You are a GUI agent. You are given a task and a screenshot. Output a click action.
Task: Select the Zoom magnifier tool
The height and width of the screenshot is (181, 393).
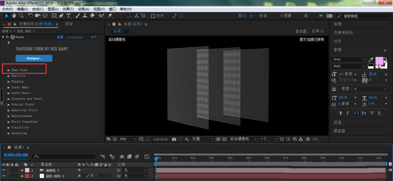pos(21,16)
